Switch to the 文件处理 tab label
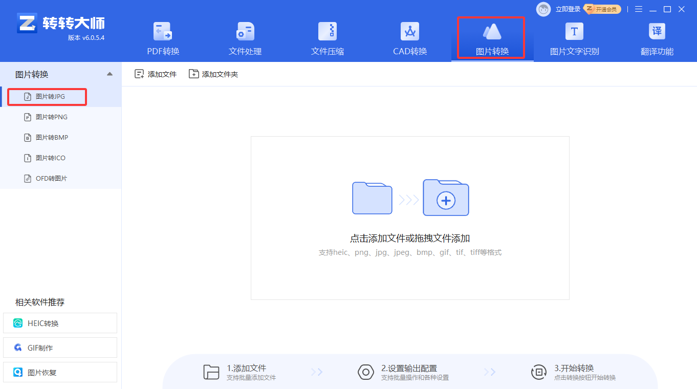The width and height of the screenshot is (697, 389). click(x=245, y=51)
